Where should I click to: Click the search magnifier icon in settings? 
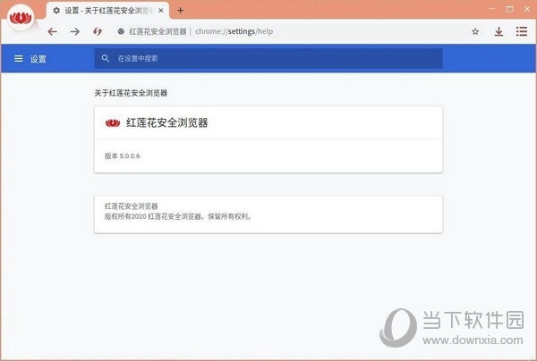(105, 58)
